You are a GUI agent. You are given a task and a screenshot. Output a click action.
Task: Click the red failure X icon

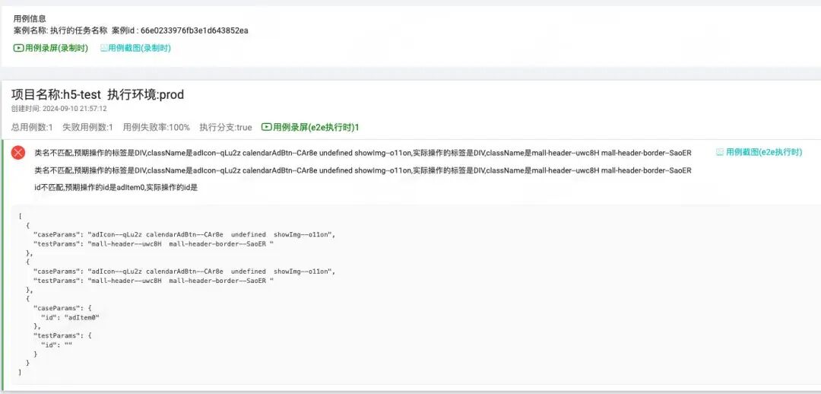18,153
